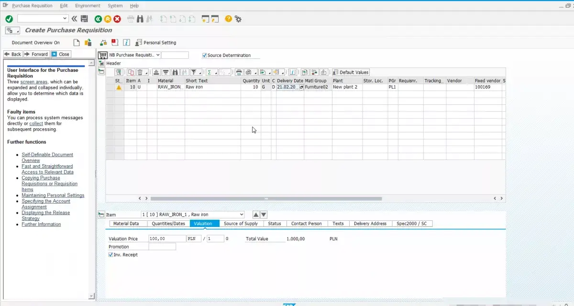
Task: Follow the Maintaining Personal Settings link
Action: [53, 195]
